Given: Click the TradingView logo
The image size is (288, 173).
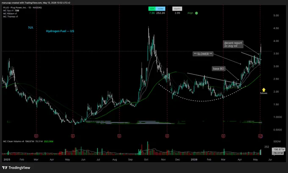Looking at the screenshot, I should pyautogui.click(x=16, y=168).
